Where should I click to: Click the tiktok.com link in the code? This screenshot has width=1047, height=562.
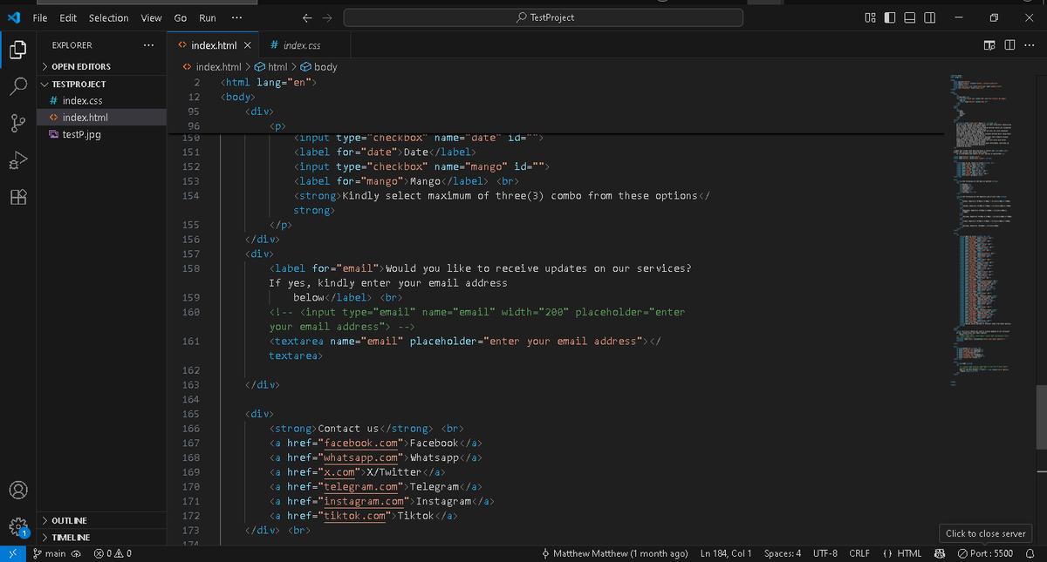(x=355, y=517)
